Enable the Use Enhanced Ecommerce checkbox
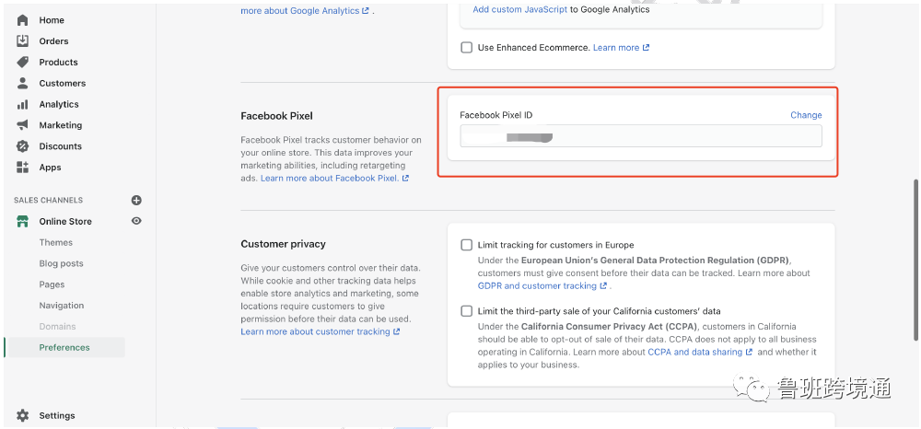The height and width of the screenshot is (429, 921). click(467, 48)
